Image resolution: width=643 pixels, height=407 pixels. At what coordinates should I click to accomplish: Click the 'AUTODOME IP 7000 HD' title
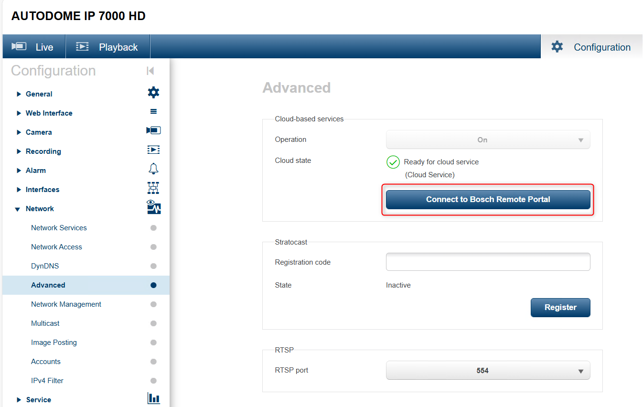coord(78,16)
